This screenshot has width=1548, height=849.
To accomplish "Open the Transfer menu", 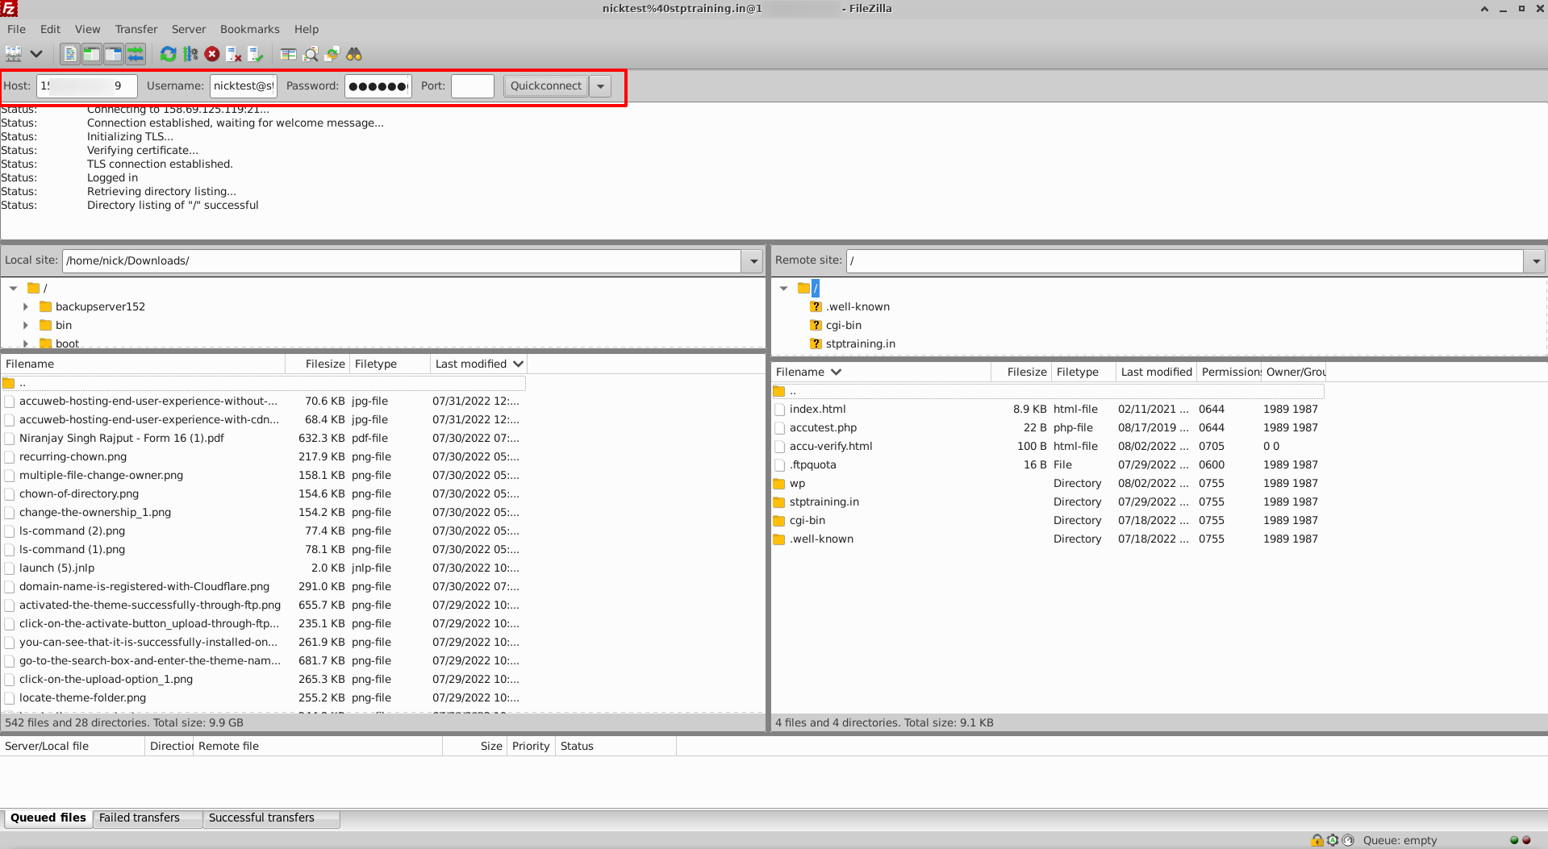I will click(136, 29).
